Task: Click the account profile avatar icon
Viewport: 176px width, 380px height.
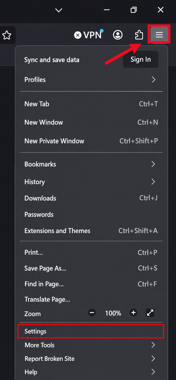Action: point(118,35)
